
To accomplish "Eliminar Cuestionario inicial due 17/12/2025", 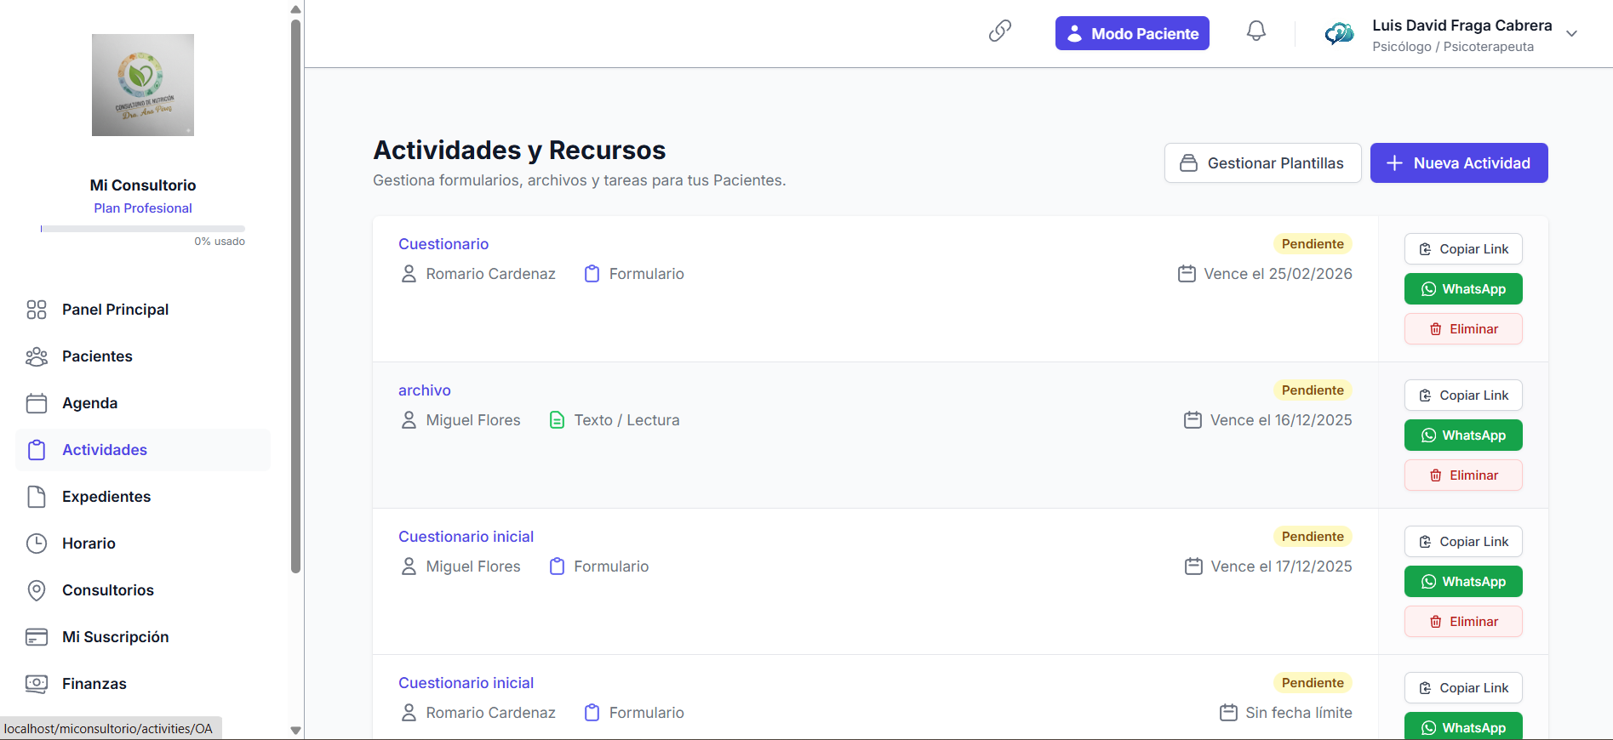I will pyautogui.click(x=1463, y=622).
